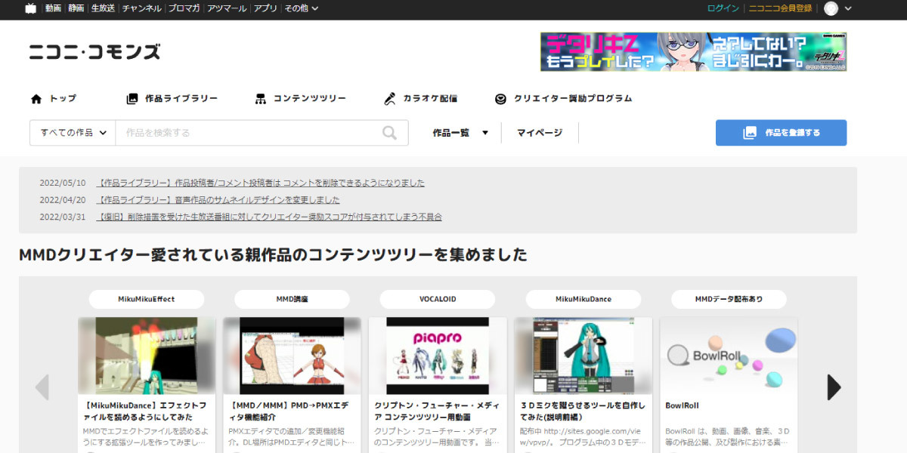Screen dimensions: 907x453
Task: Open the アツマール top bar link
Action: (x=228, y=8)
